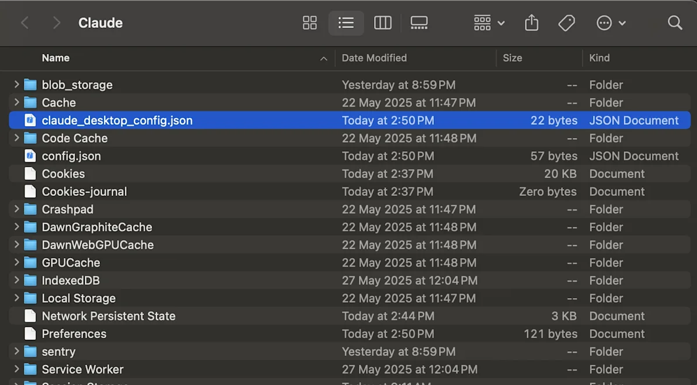Click the Tags toolbar icon
Screen dimensions: 697x385
566,23
